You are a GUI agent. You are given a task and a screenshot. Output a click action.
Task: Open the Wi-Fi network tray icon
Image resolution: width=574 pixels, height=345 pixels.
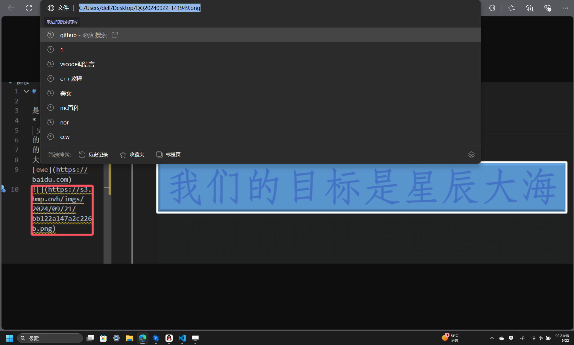(534, 338)
